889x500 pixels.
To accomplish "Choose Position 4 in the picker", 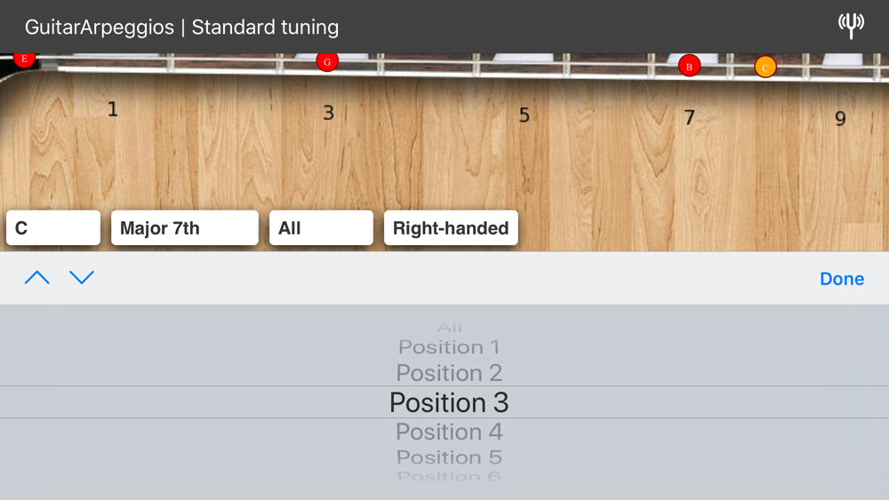I will point(449,432).
